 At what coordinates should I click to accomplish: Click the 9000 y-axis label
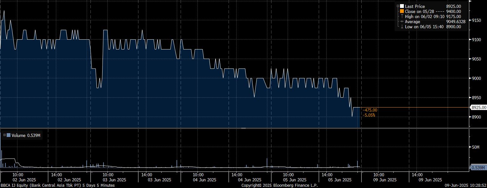point(477,78)
